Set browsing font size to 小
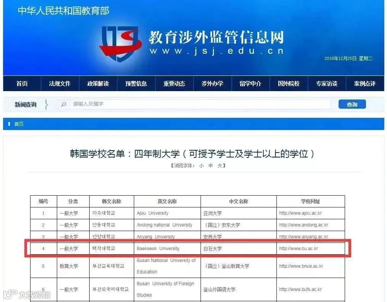Viewport: 387px width, 302px height. coord(201,165)
